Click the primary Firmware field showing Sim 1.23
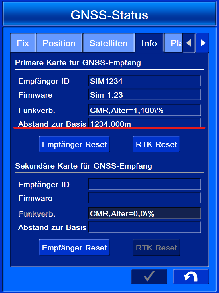Screen dimensions: 219x293 [144, 95]
